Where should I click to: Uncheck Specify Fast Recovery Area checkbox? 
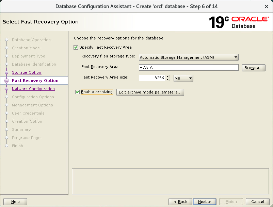click(76, 48)
